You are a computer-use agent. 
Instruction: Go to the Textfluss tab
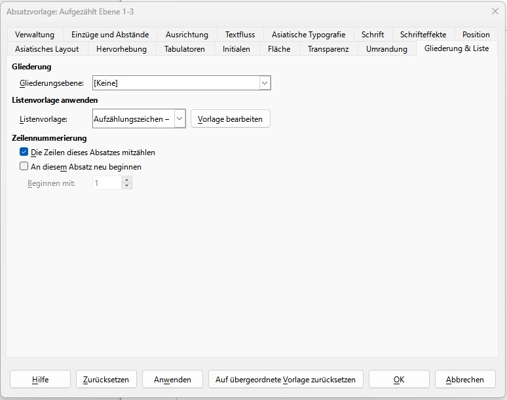tap(240, 34)
